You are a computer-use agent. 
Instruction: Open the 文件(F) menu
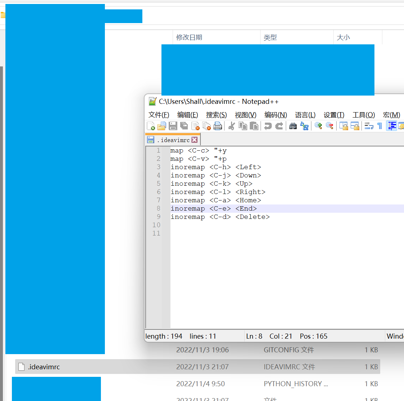point(159,115)
